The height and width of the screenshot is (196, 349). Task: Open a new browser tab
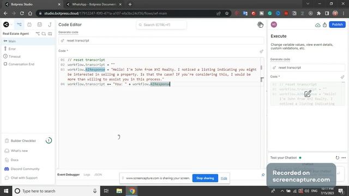(x=130, y=4)
